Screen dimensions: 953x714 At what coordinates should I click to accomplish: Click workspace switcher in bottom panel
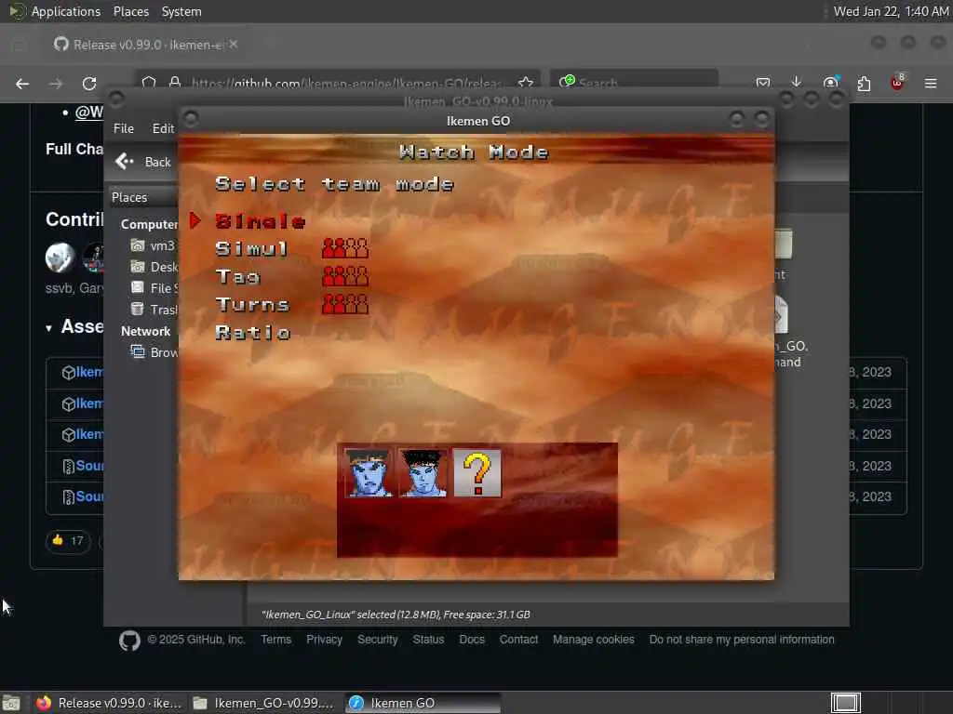coord(845,703)
